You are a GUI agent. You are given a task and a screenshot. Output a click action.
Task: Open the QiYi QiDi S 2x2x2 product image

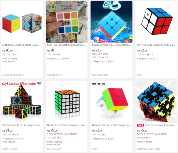111,102
